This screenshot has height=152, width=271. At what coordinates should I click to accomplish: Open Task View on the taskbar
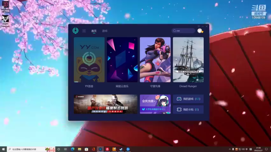(65, 149)
